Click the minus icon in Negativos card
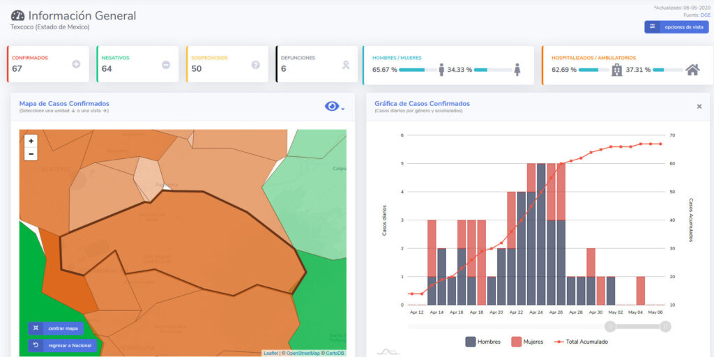 (x=166, y=65)
